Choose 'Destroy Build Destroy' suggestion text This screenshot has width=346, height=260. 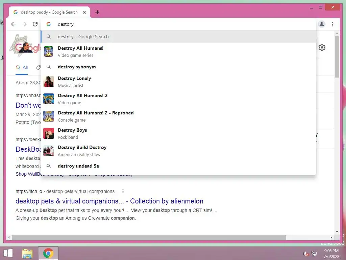pyautogui.click(x=82, y=148)
